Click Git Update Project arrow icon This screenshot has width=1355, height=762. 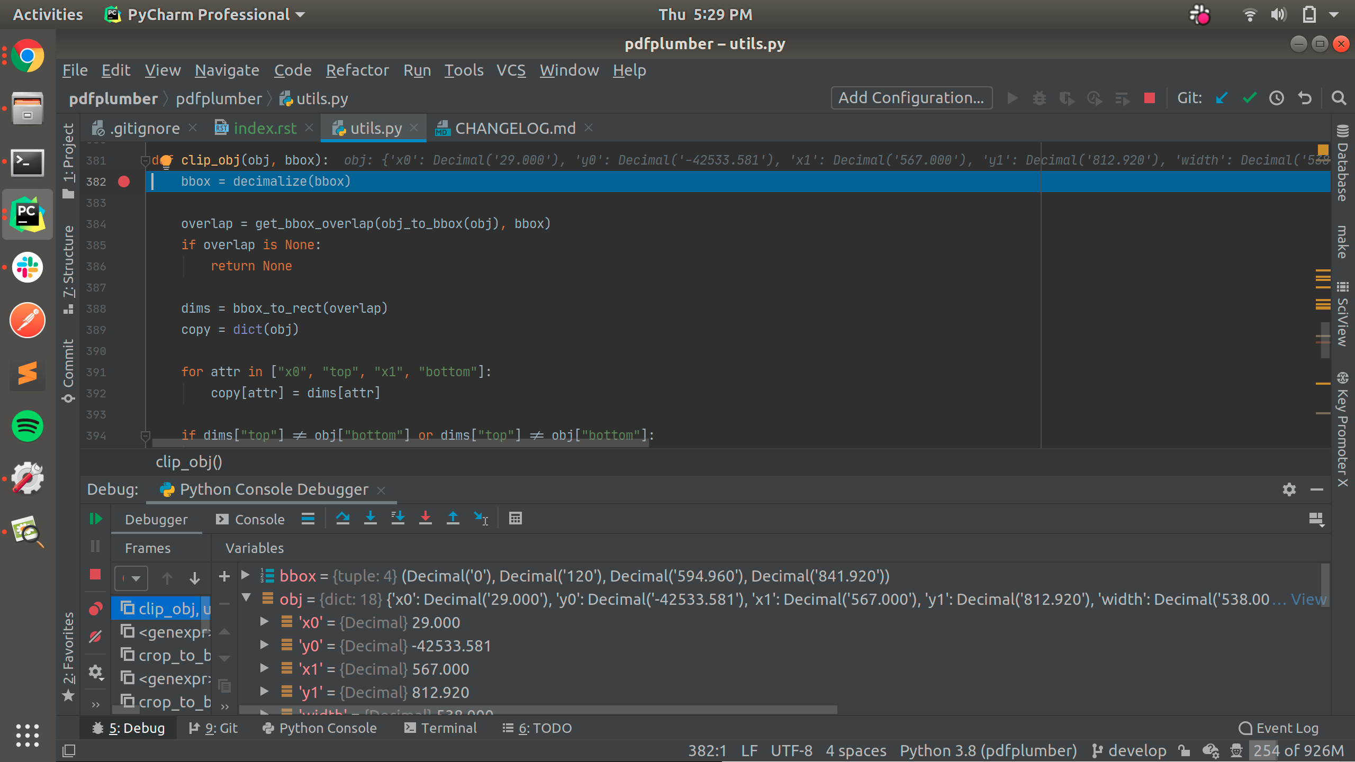1222,98
